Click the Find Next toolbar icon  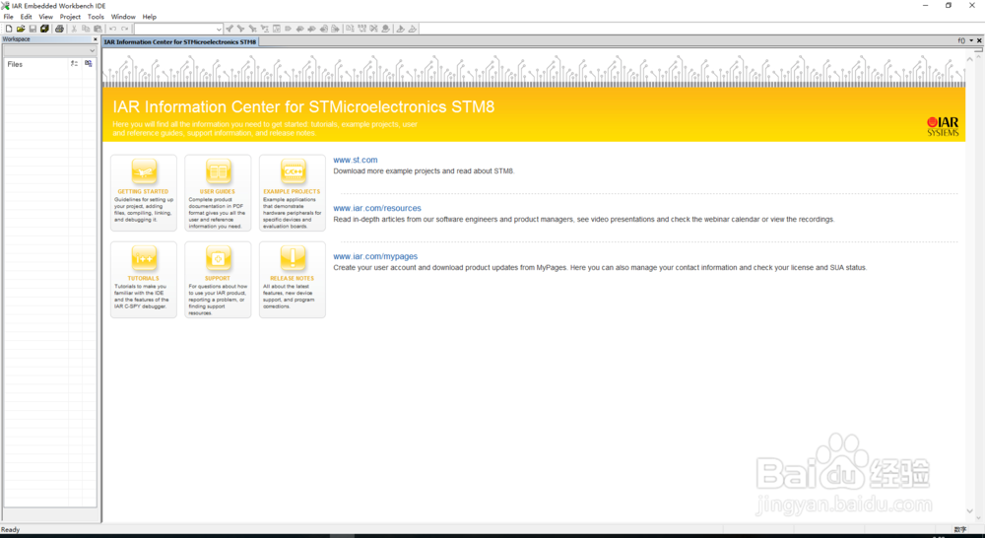point(241,29)
